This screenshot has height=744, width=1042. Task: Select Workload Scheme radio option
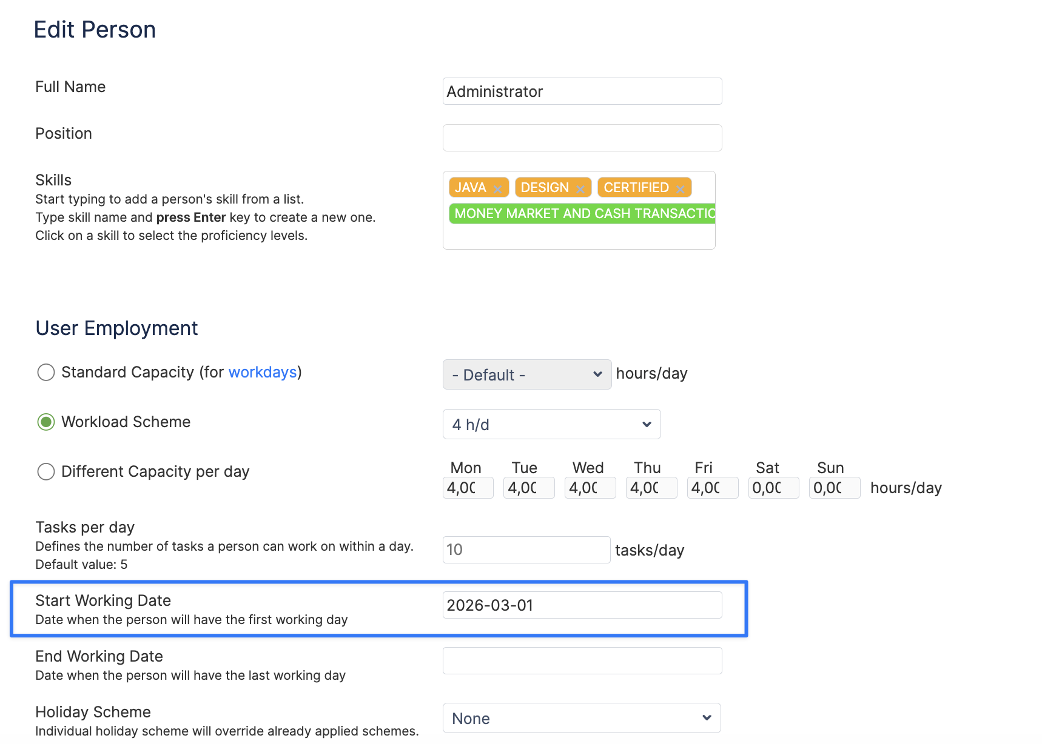[46, 422]
